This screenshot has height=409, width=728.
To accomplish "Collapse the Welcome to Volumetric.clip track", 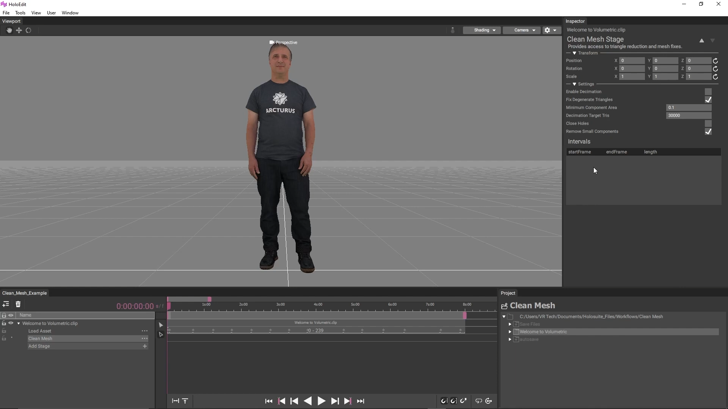I will click(19, 323).
